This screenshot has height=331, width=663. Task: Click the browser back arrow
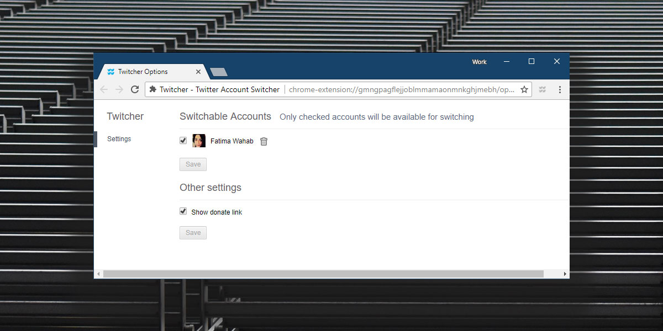(104, 89)
